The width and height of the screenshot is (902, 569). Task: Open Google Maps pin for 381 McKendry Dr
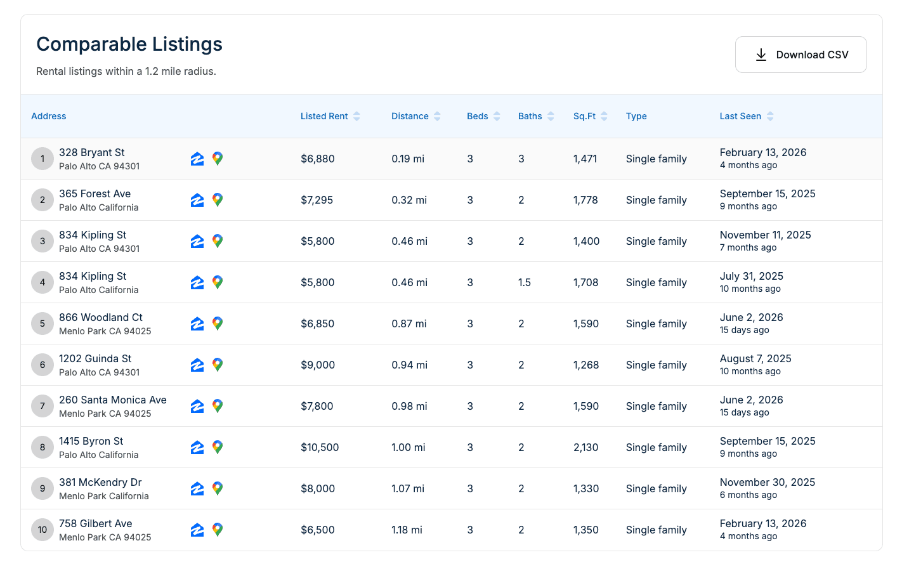pyautogui.click(x=218, y=488)
